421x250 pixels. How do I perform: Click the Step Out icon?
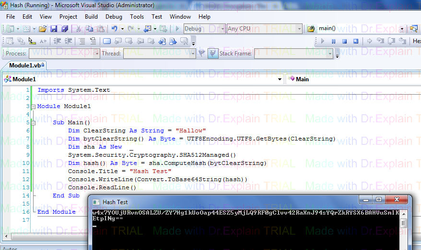[x=402, y=41]
